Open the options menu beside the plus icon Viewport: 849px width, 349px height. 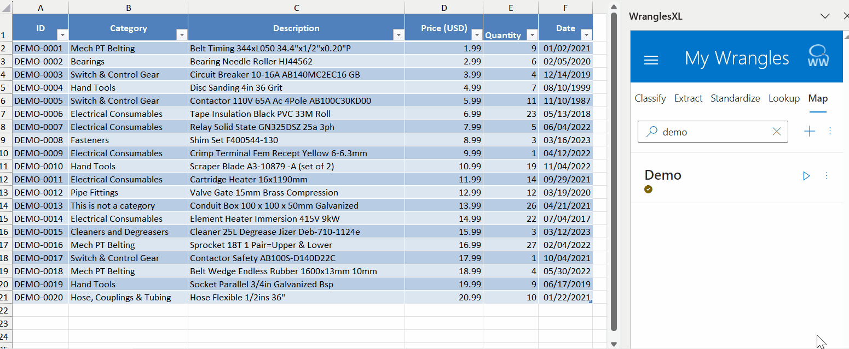pos(830,131)
